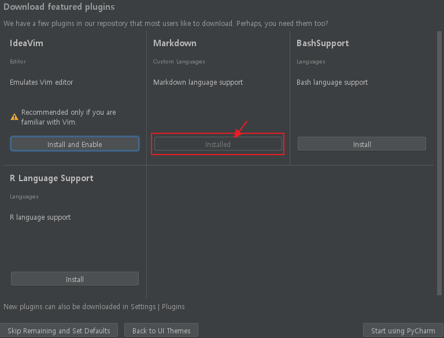Image resolution: width=444 pixels, height=338 pixels.
Task: Click the 'Languages' label under R Language Support
Action: 24,197
